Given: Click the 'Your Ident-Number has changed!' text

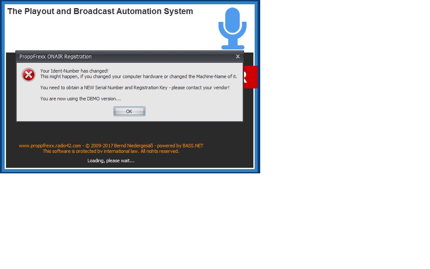Looking at the screenshot, I should [x=74, y=71].
